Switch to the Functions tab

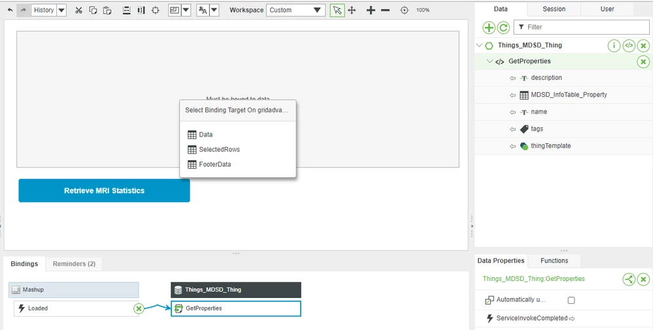point(554,261)
